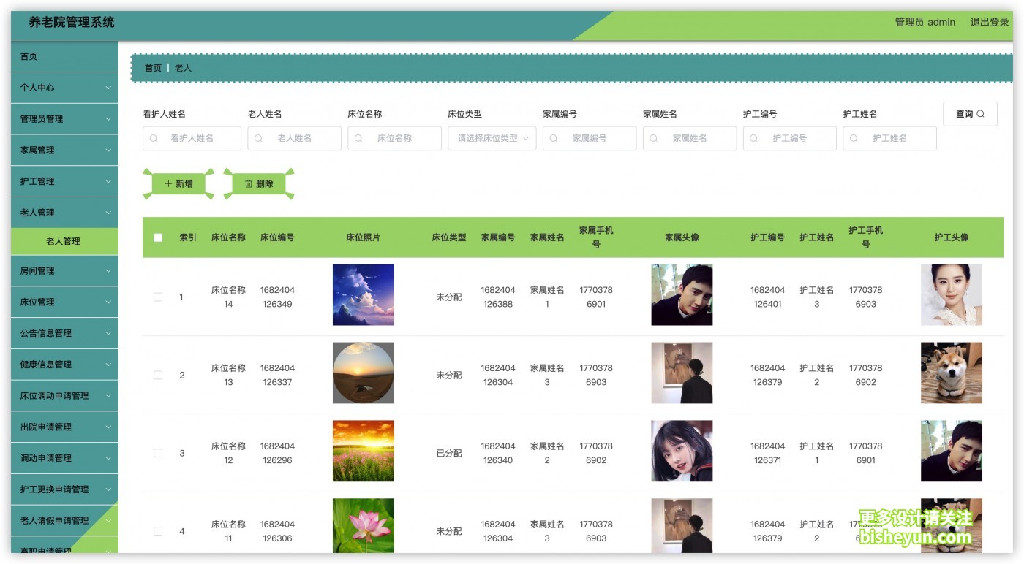Image resolution: width=1024 pixels, height=564 pixels.
Task: Focus the 看护人姓名 input field
Action: pyautogui.click(x=192, y=138)
